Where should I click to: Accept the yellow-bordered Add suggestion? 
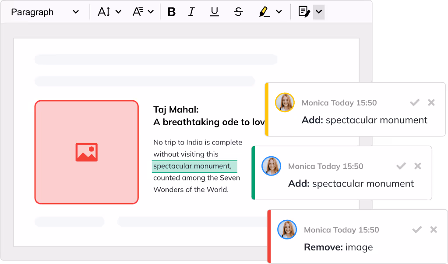pos(414,102)
